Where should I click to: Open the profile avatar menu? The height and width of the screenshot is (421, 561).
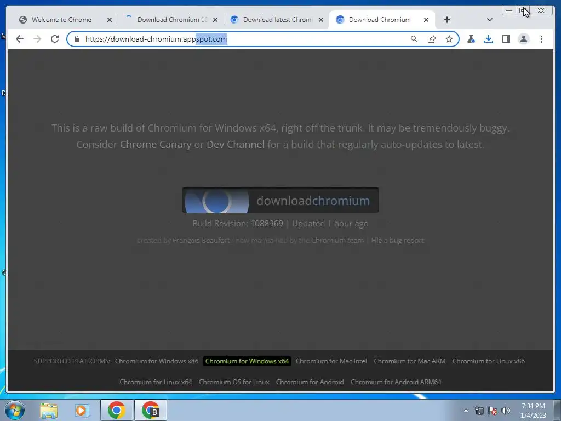click(523, 39)
